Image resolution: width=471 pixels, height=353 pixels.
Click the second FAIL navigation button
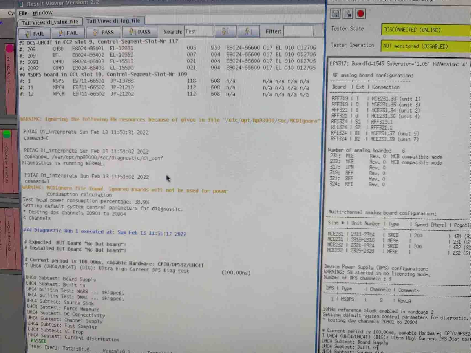tap(68, 33)
